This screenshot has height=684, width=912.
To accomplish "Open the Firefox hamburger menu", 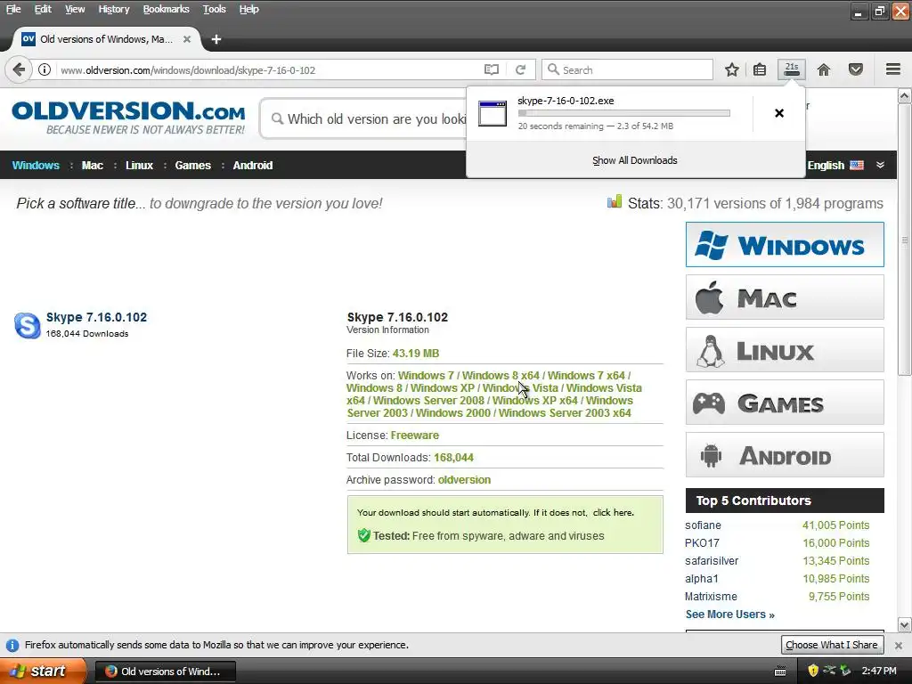I will tap(893, 69).
